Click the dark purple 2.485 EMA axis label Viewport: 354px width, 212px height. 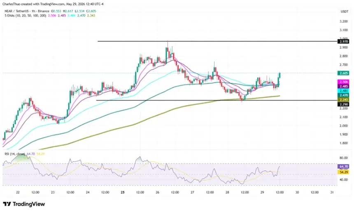pyautogui.click(x=343, y=87)
